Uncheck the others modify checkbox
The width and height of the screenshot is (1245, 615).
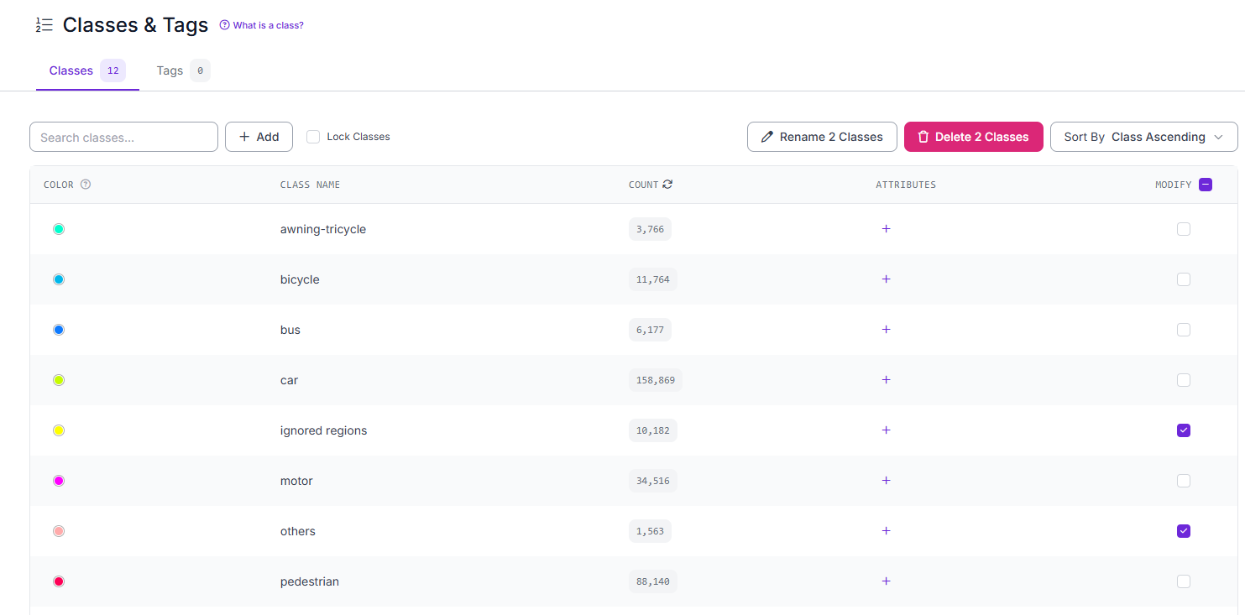tap(1184, 531)
